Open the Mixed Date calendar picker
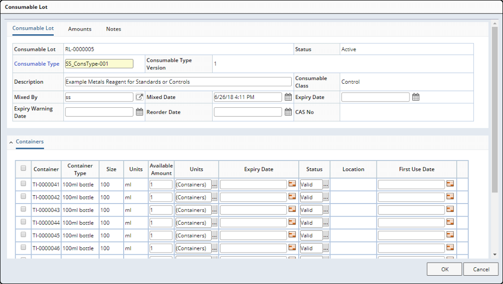 pos(288,97)
